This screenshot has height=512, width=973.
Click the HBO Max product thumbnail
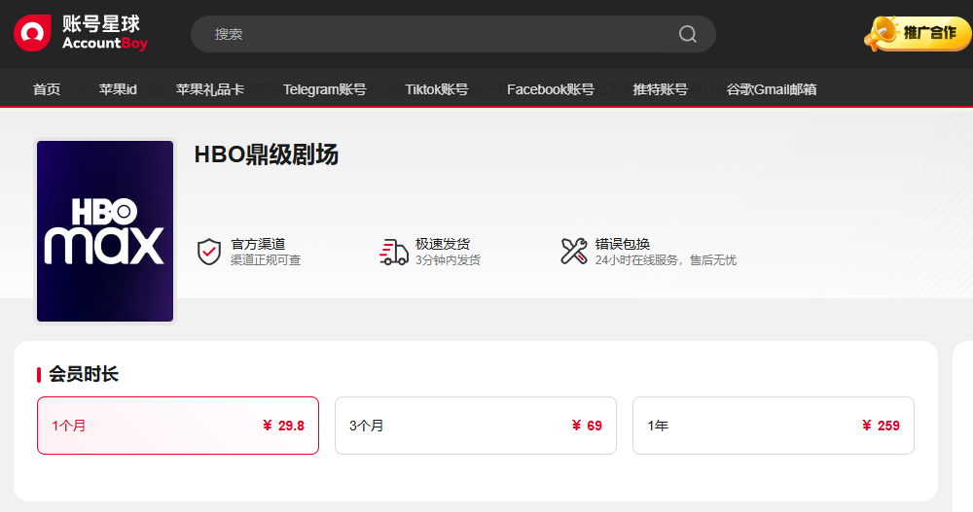point(105,231)
